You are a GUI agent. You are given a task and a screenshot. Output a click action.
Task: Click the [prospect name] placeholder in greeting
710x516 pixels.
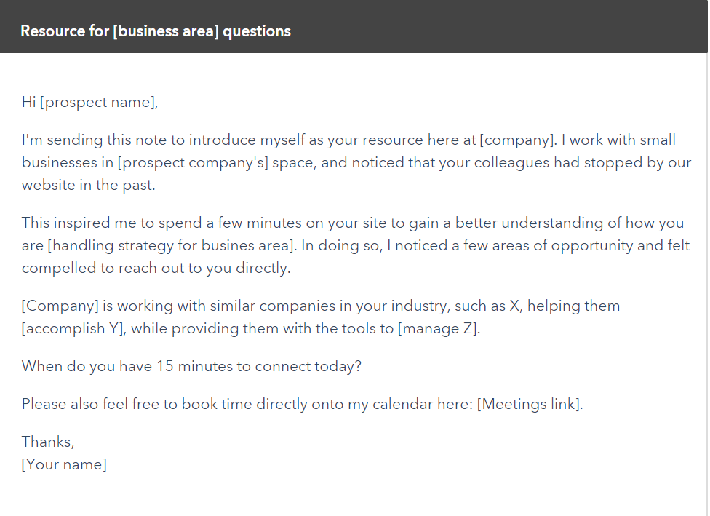97,103
